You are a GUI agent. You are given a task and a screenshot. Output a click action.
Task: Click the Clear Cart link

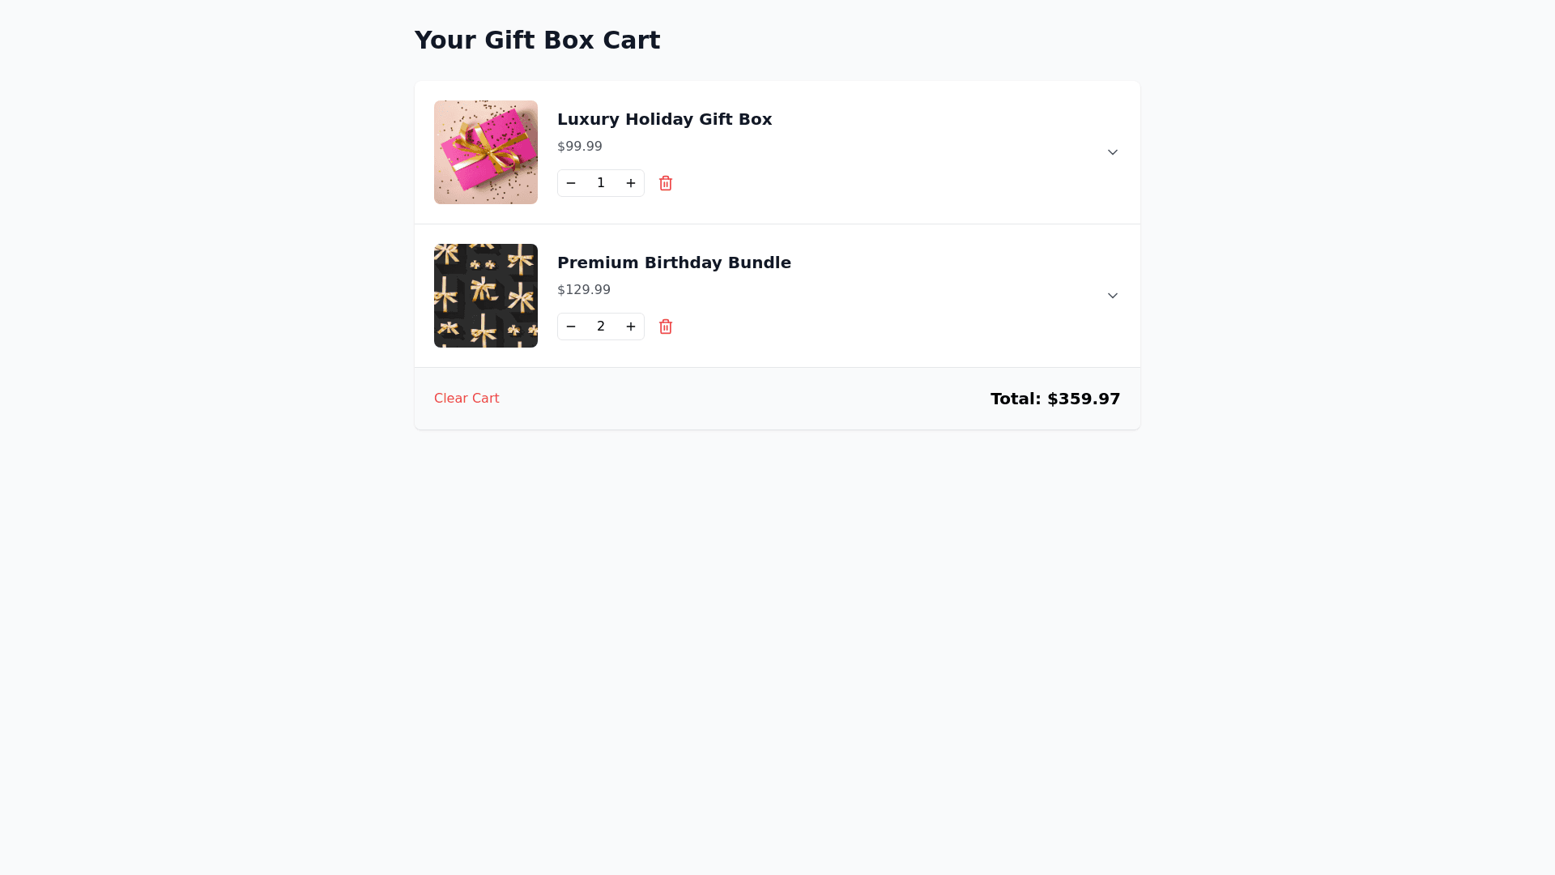point(466,399)
